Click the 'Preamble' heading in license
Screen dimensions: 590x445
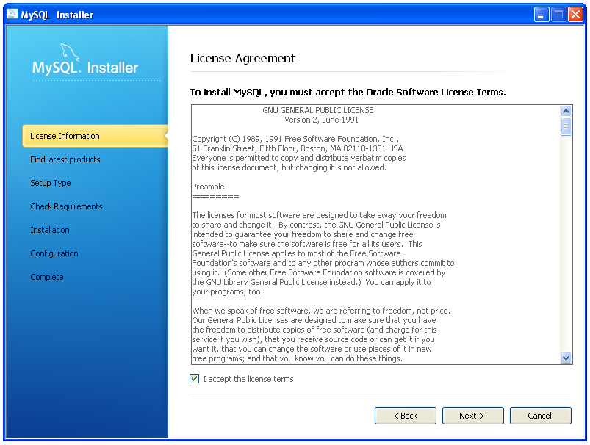(x=208, y=187)
